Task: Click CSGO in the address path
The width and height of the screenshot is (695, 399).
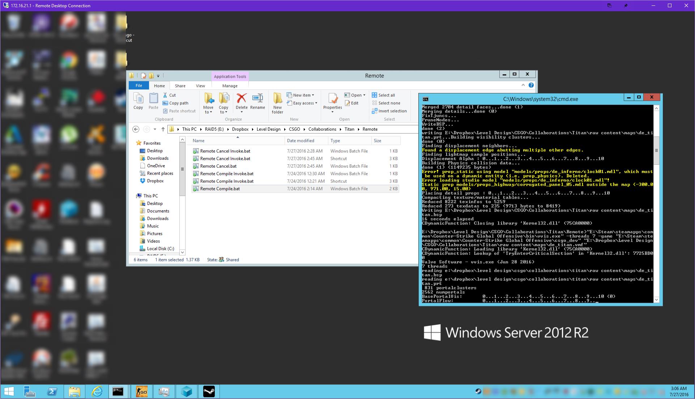Action: [294, 129]
